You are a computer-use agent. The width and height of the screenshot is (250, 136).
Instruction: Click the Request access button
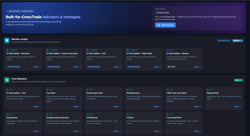point(165,25)
